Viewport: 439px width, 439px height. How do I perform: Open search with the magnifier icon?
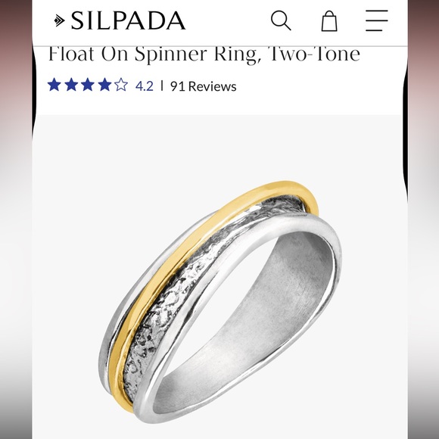tap(281, 20)
